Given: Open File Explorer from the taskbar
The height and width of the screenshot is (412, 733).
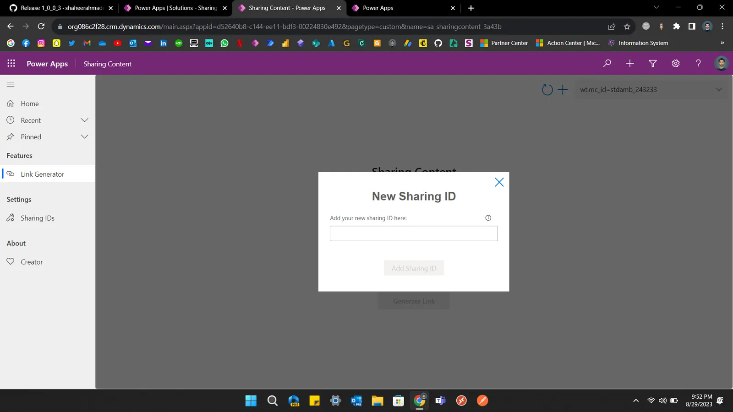Looking at the screenshot, I should pyautogui.click(x=377, y=401).
